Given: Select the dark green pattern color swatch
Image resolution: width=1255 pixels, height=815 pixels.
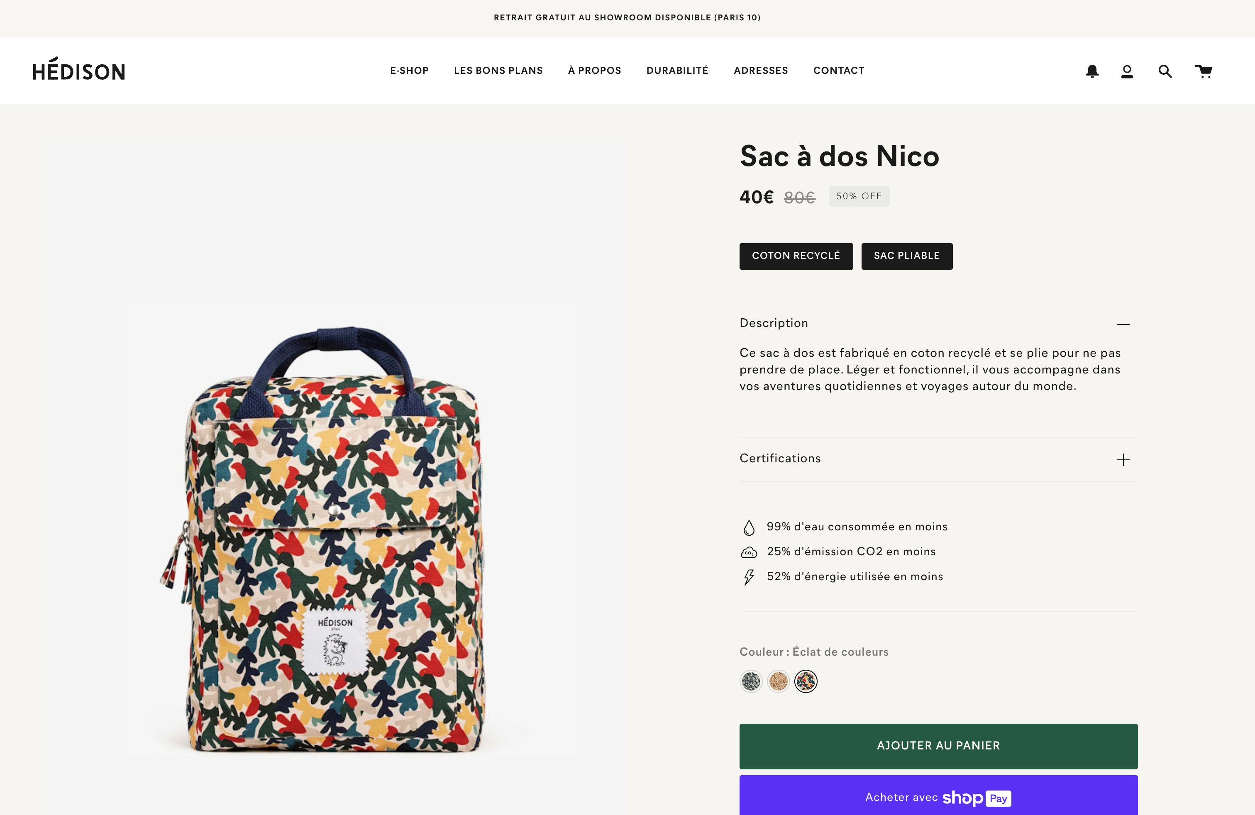Looking at the screenshot, I should tap(751, 682).
